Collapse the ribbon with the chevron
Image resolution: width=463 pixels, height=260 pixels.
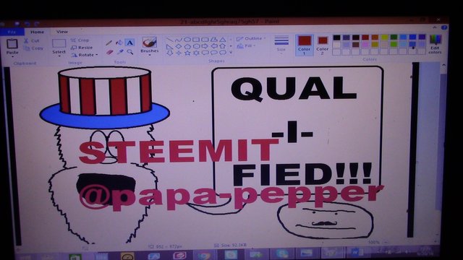click(435, 27)
